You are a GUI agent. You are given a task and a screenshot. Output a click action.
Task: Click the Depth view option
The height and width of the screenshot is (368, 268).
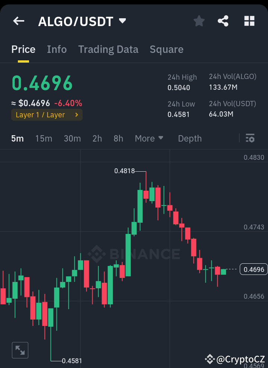189,138
